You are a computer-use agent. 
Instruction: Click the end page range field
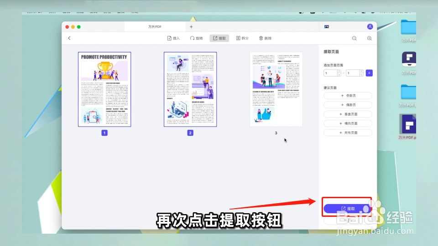353,73
